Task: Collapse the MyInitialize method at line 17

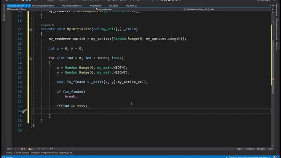Action: coord(31,29)
